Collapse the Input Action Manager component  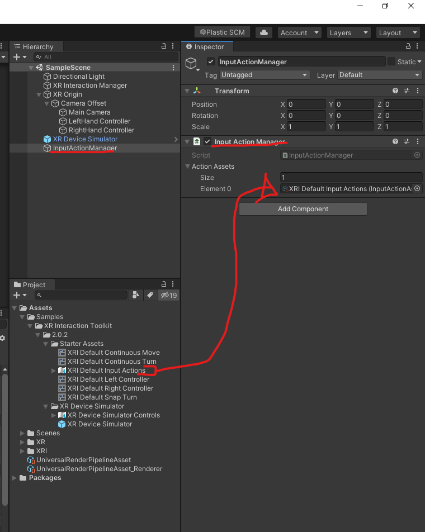pyautogui.click(x=187, y=141)
